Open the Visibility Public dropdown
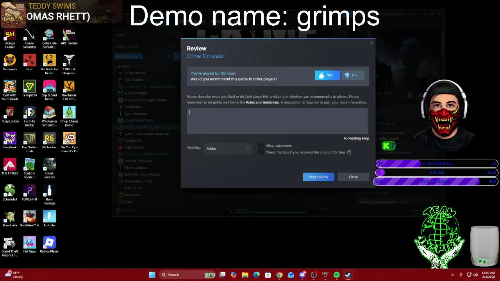This screenshot has height=281, width=500. click(x=228, y=148)
